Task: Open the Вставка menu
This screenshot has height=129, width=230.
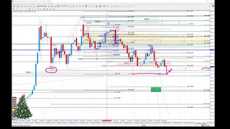Action: click(26, 3)
